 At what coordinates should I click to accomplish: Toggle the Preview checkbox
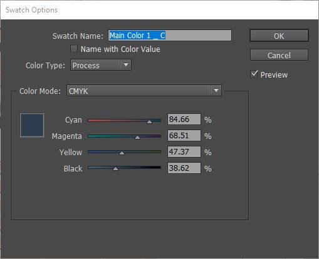click(x=254, y=74)
